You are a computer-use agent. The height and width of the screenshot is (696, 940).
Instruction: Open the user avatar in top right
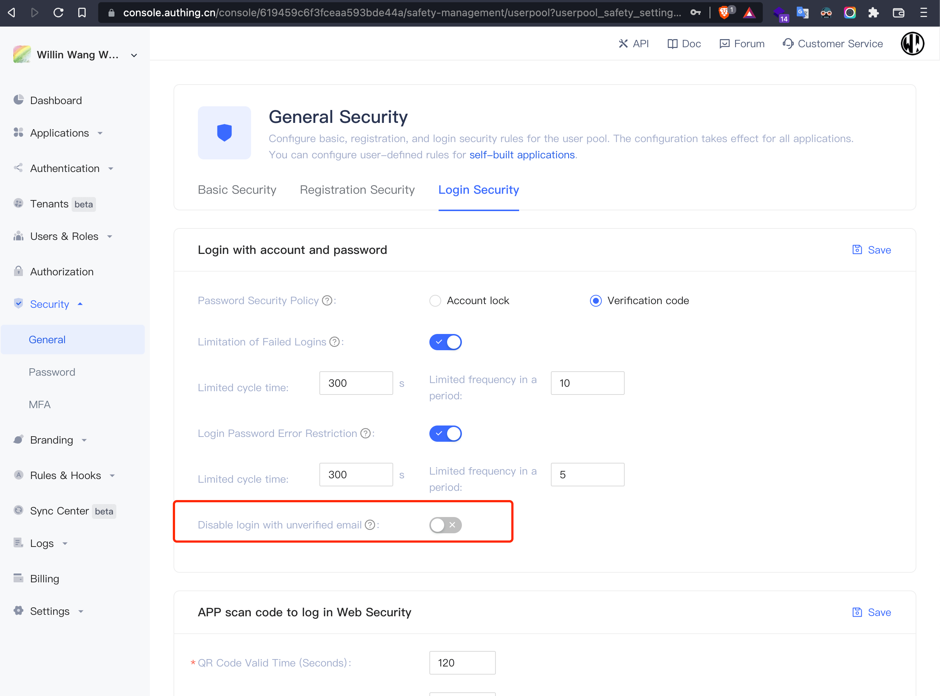click(x=912, y=44)
